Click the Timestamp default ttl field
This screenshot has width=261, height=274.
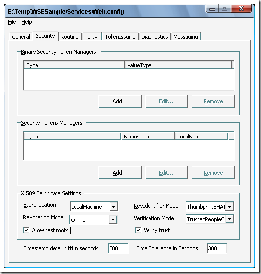click(x=118, y=248)
